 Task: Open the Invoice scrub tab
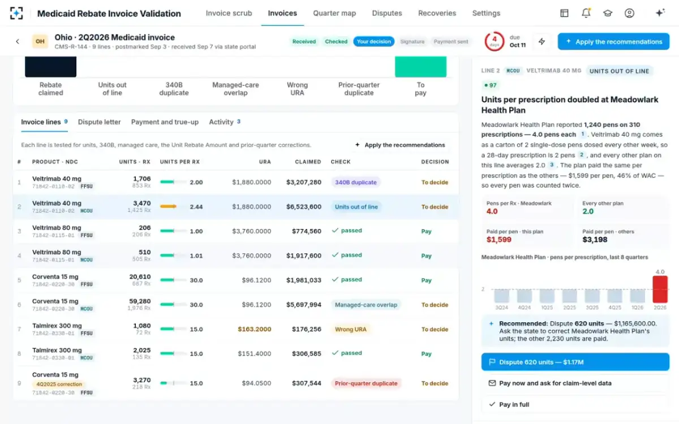229,13
